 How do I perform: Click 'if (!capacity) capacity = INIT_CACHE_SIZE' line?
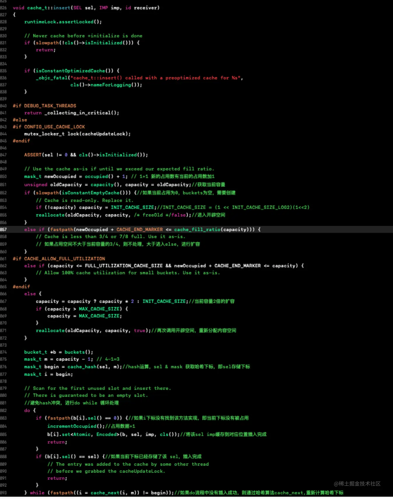point(173,207)
